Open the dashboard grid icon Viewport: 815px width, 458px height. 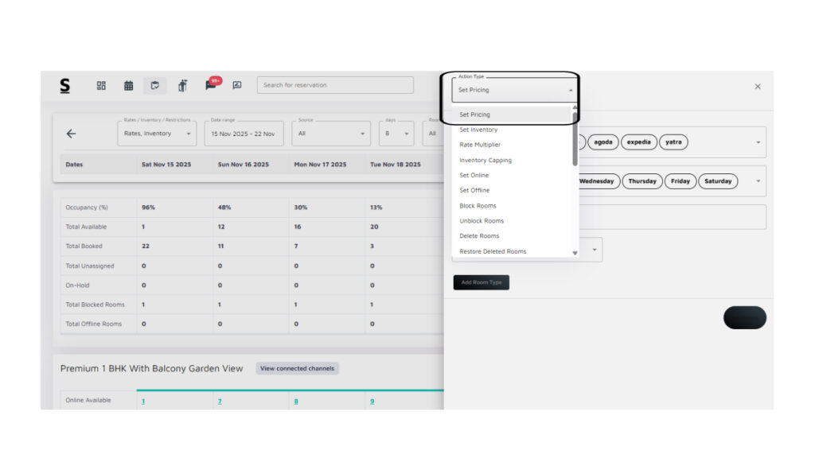101,85
